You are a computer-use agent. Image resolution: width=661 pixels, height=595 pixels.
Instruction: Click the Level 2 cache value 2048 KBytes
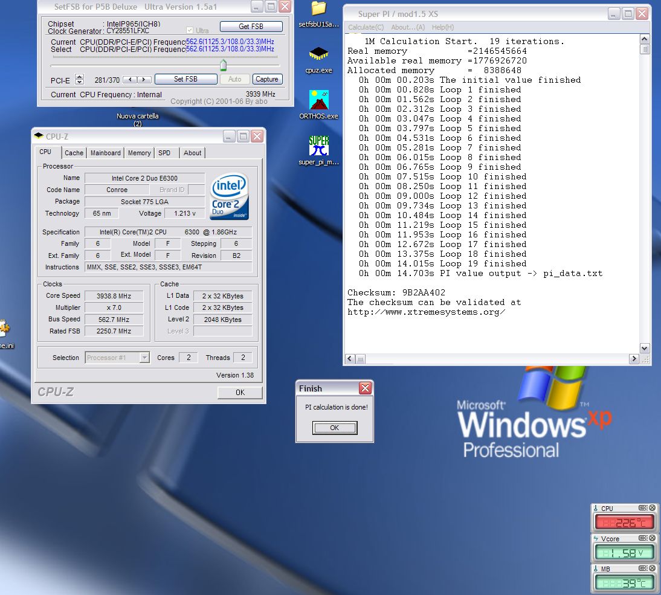[x=222, y=320]
